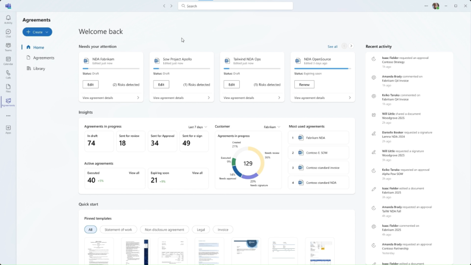Select the Library icon in the sidebar
This screenshot has height=265, width=471.
(28, 68)
